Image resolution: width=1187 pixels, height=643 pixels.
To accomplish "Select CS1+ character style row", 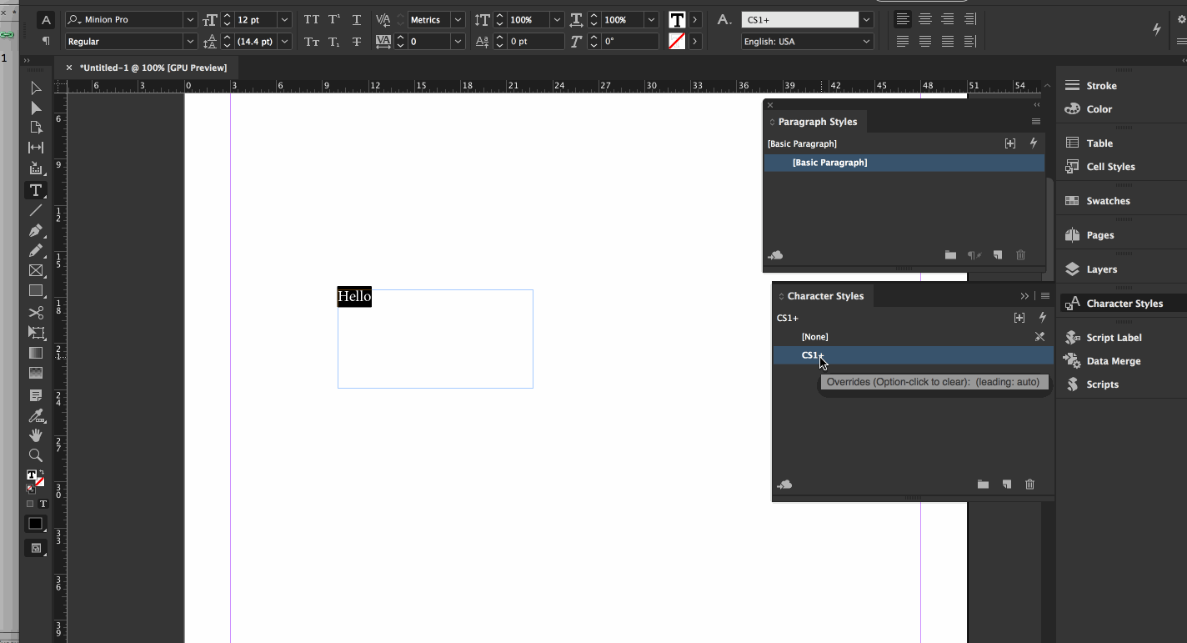I will click(913, 355).
